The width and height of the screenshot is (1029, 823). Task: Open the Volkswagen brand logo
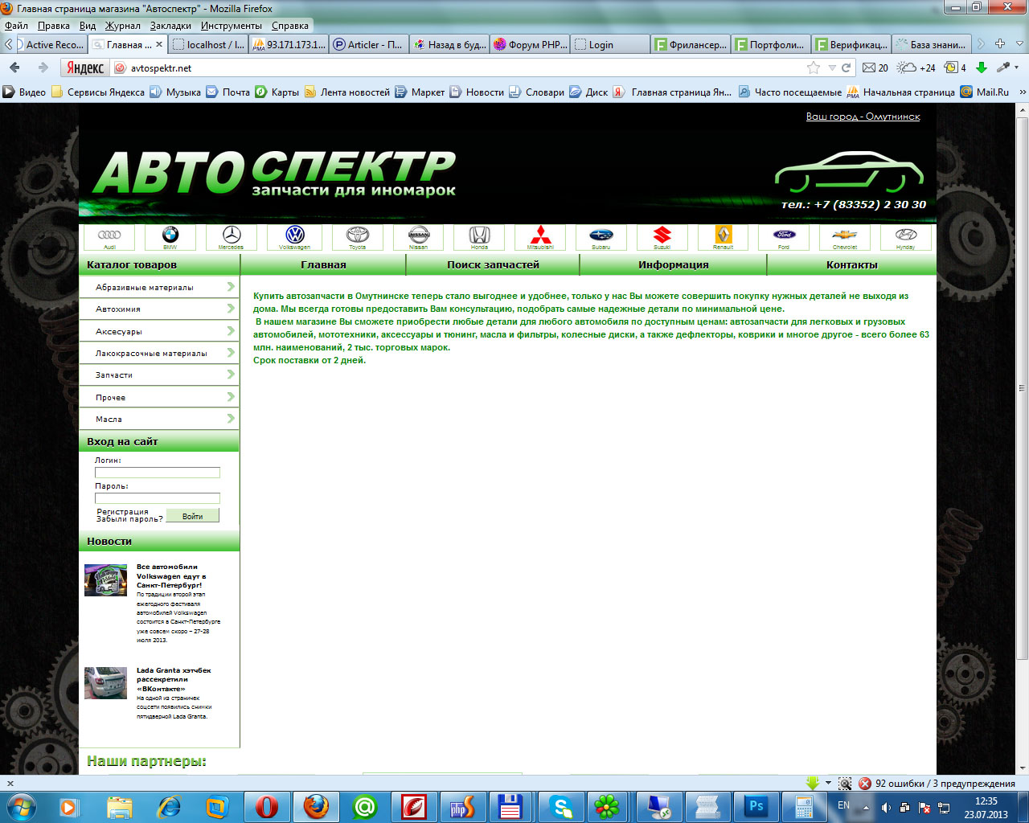pyautogui.click(x=295, y=237)
